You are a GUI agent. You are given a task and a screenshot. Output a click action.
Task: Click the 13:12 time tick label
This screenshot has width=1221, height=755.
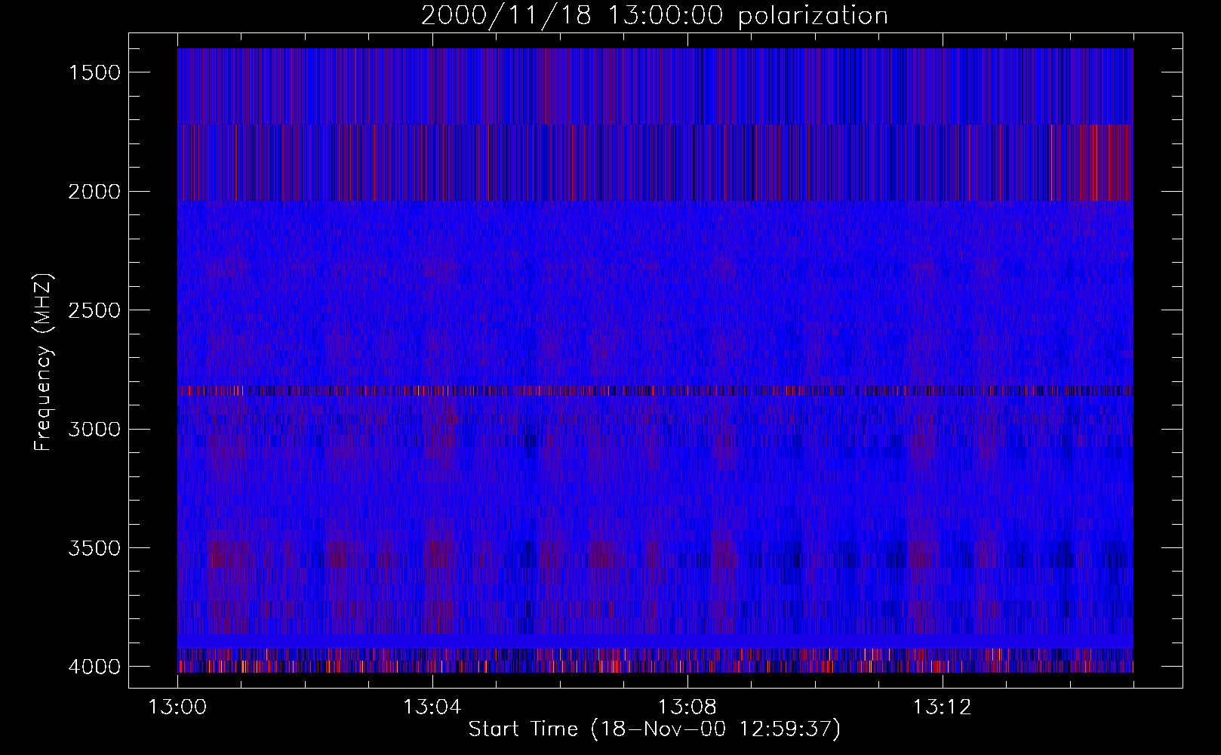point(942,707)
